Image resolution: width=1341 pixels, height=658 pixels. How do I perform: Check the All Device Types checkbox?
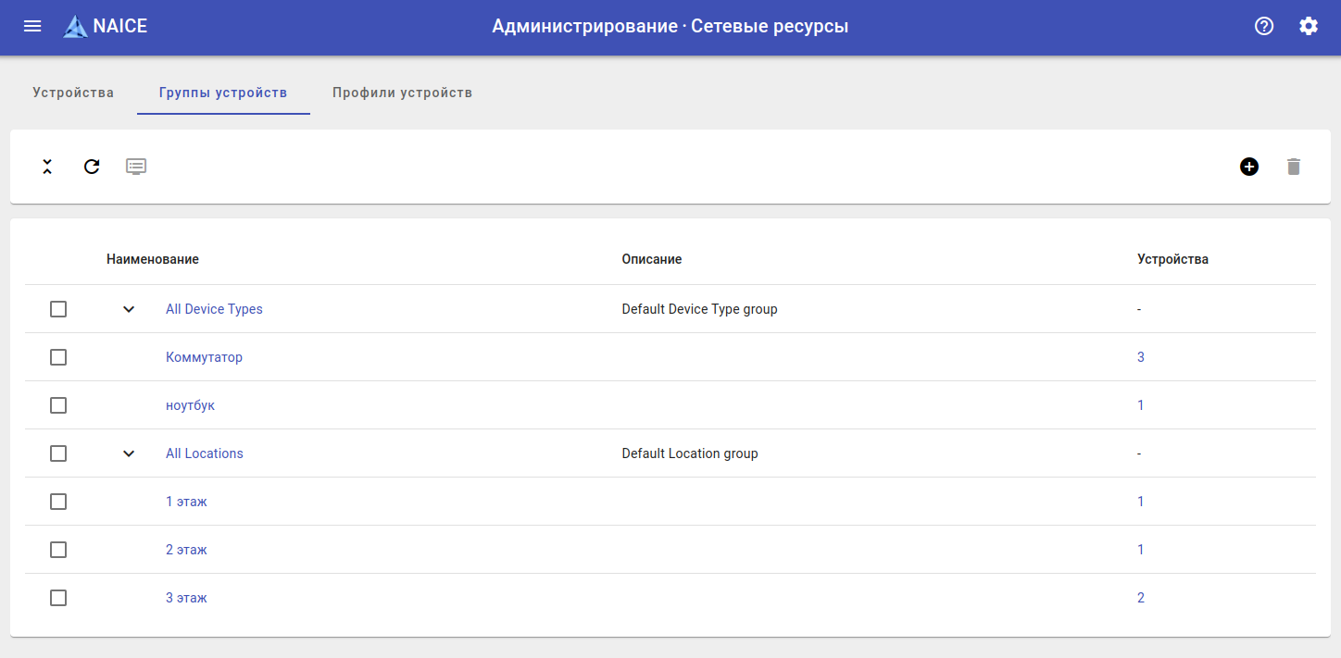pos(58,309)
